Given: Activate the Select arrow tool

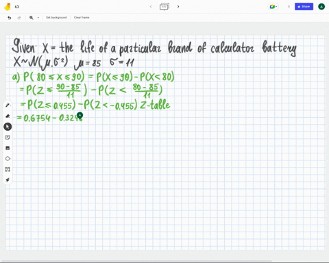Looking at the screenshot, I should point(8,127).
